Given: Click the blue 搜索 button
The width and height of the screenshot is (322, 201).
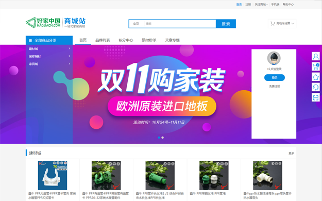Looking at the screenshot, I should [226, 24].
